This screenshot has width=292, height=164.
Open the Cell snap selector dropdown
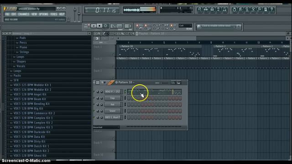pyautogui.click(x=185, y=26)
